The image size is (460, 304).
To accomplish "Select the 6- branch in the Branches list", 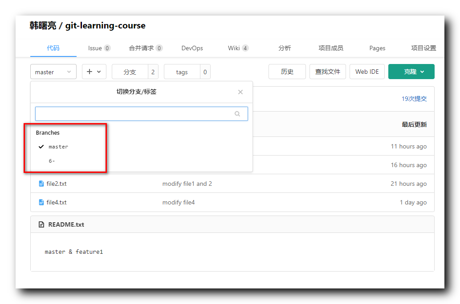I will [52, 160].
